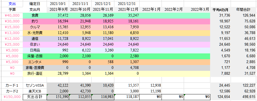The width and height of the screenshot is (257, 101).
Task: Select the 床屋·衣服 value 2,580
Action: click(x=127, y=56)
